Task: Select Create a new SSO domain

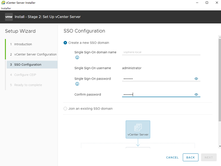Action: tap(65, 43)
